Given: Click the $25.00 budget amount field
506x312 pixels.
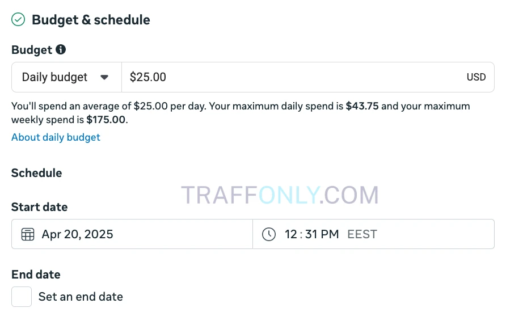Looking at the screenshot, I should (284, 77).
